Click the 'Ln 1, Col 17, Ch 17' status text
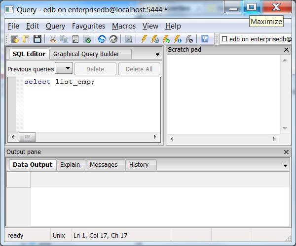Screen dimensions: 296x246 point(101,235)
